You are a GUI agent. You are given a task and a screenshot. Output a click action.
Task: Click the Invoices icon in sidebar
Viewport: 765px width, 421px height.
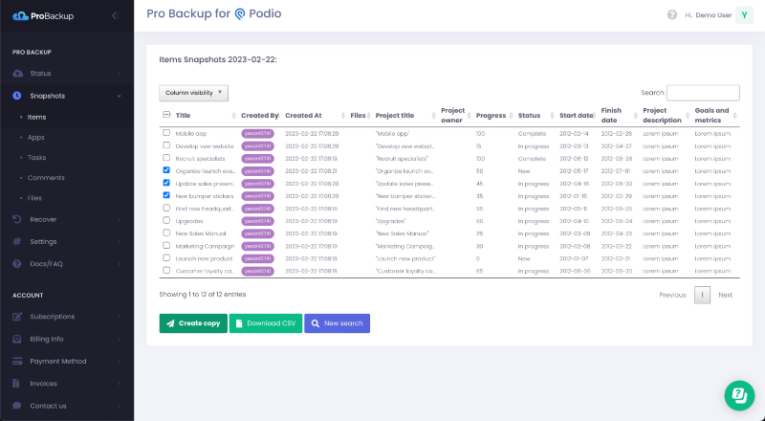pos(17,383)
